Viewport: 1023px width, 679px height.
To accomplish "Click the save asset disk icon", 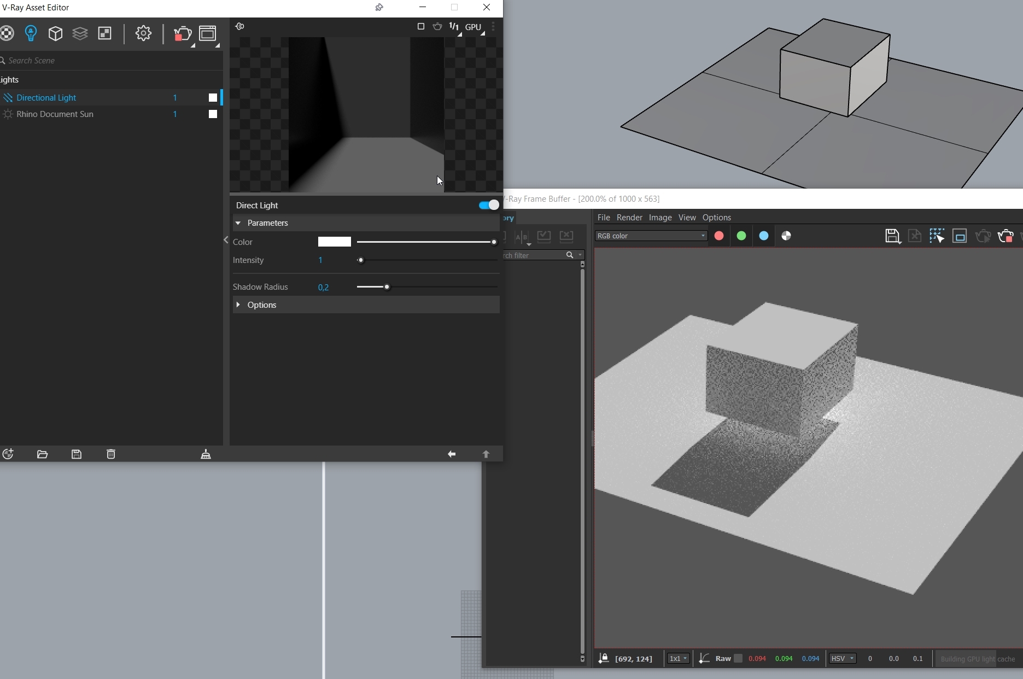I will (x=77, y=454).
